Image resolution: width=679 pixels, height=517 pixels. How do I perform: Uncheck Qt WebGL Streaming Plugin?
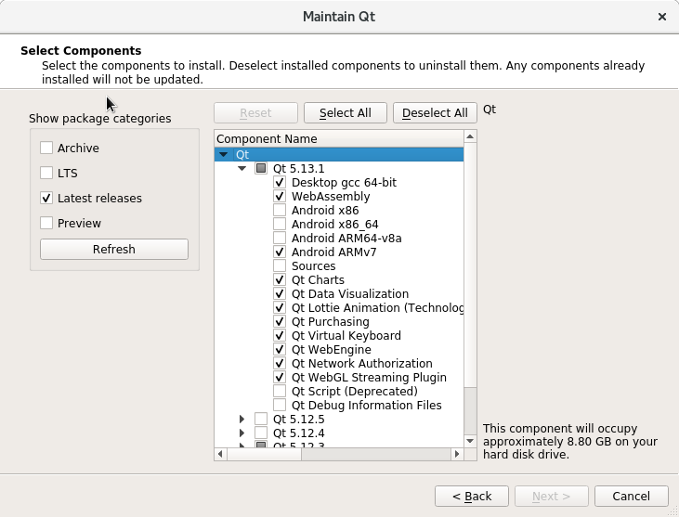[x=280, y=377]
